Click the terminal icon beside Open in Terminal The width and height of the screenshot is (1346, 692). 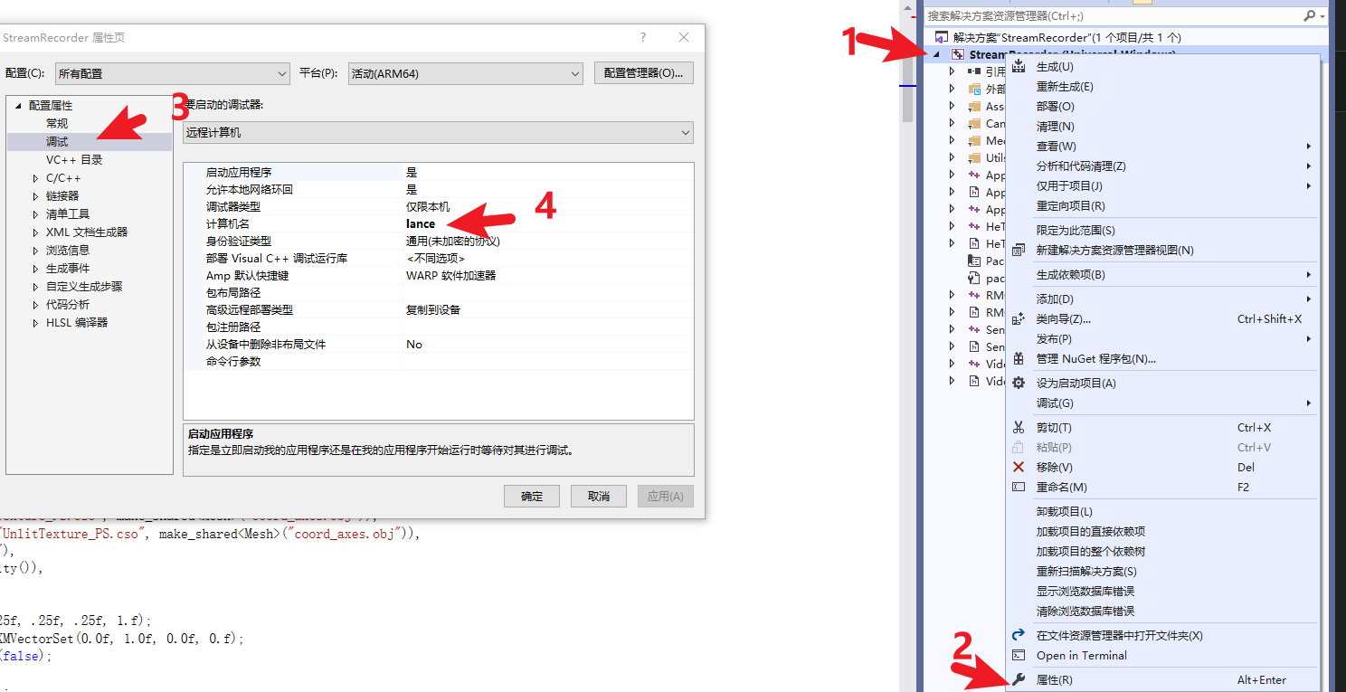tap(1019, 655)
